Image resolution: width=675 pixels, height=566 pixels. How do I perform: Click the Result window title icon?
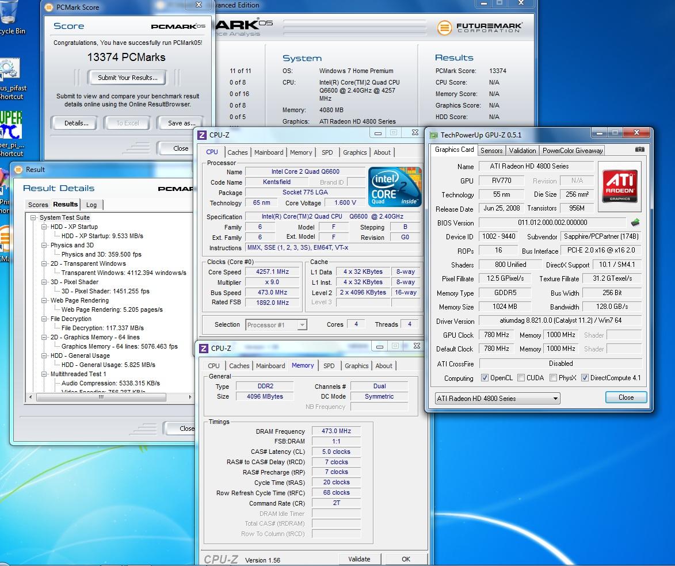(x=18, y=170)
